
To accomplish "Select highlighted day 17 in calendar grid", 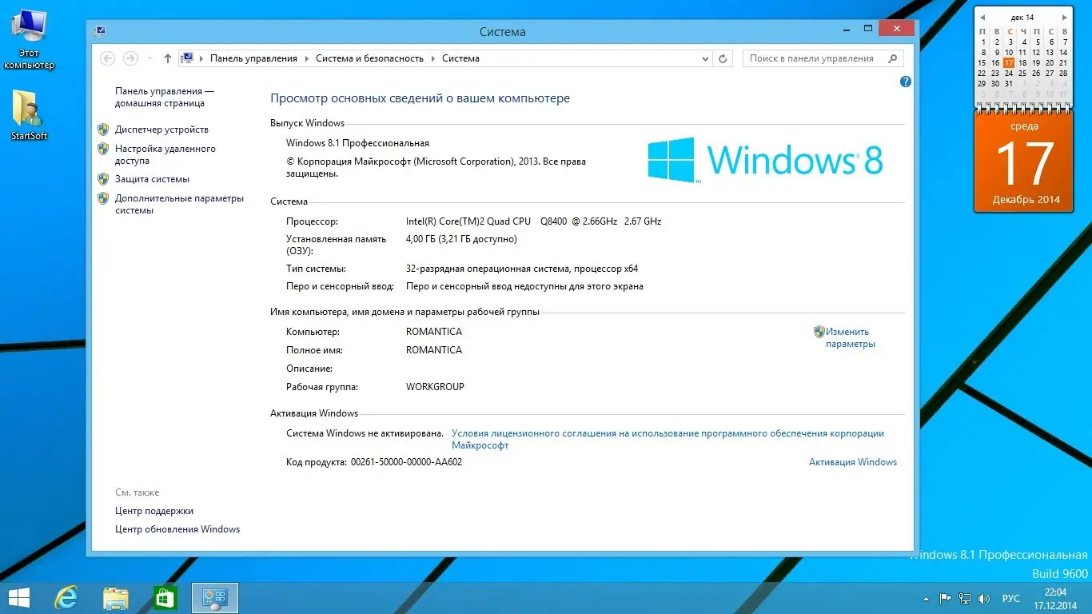I will click(1009, 62).
